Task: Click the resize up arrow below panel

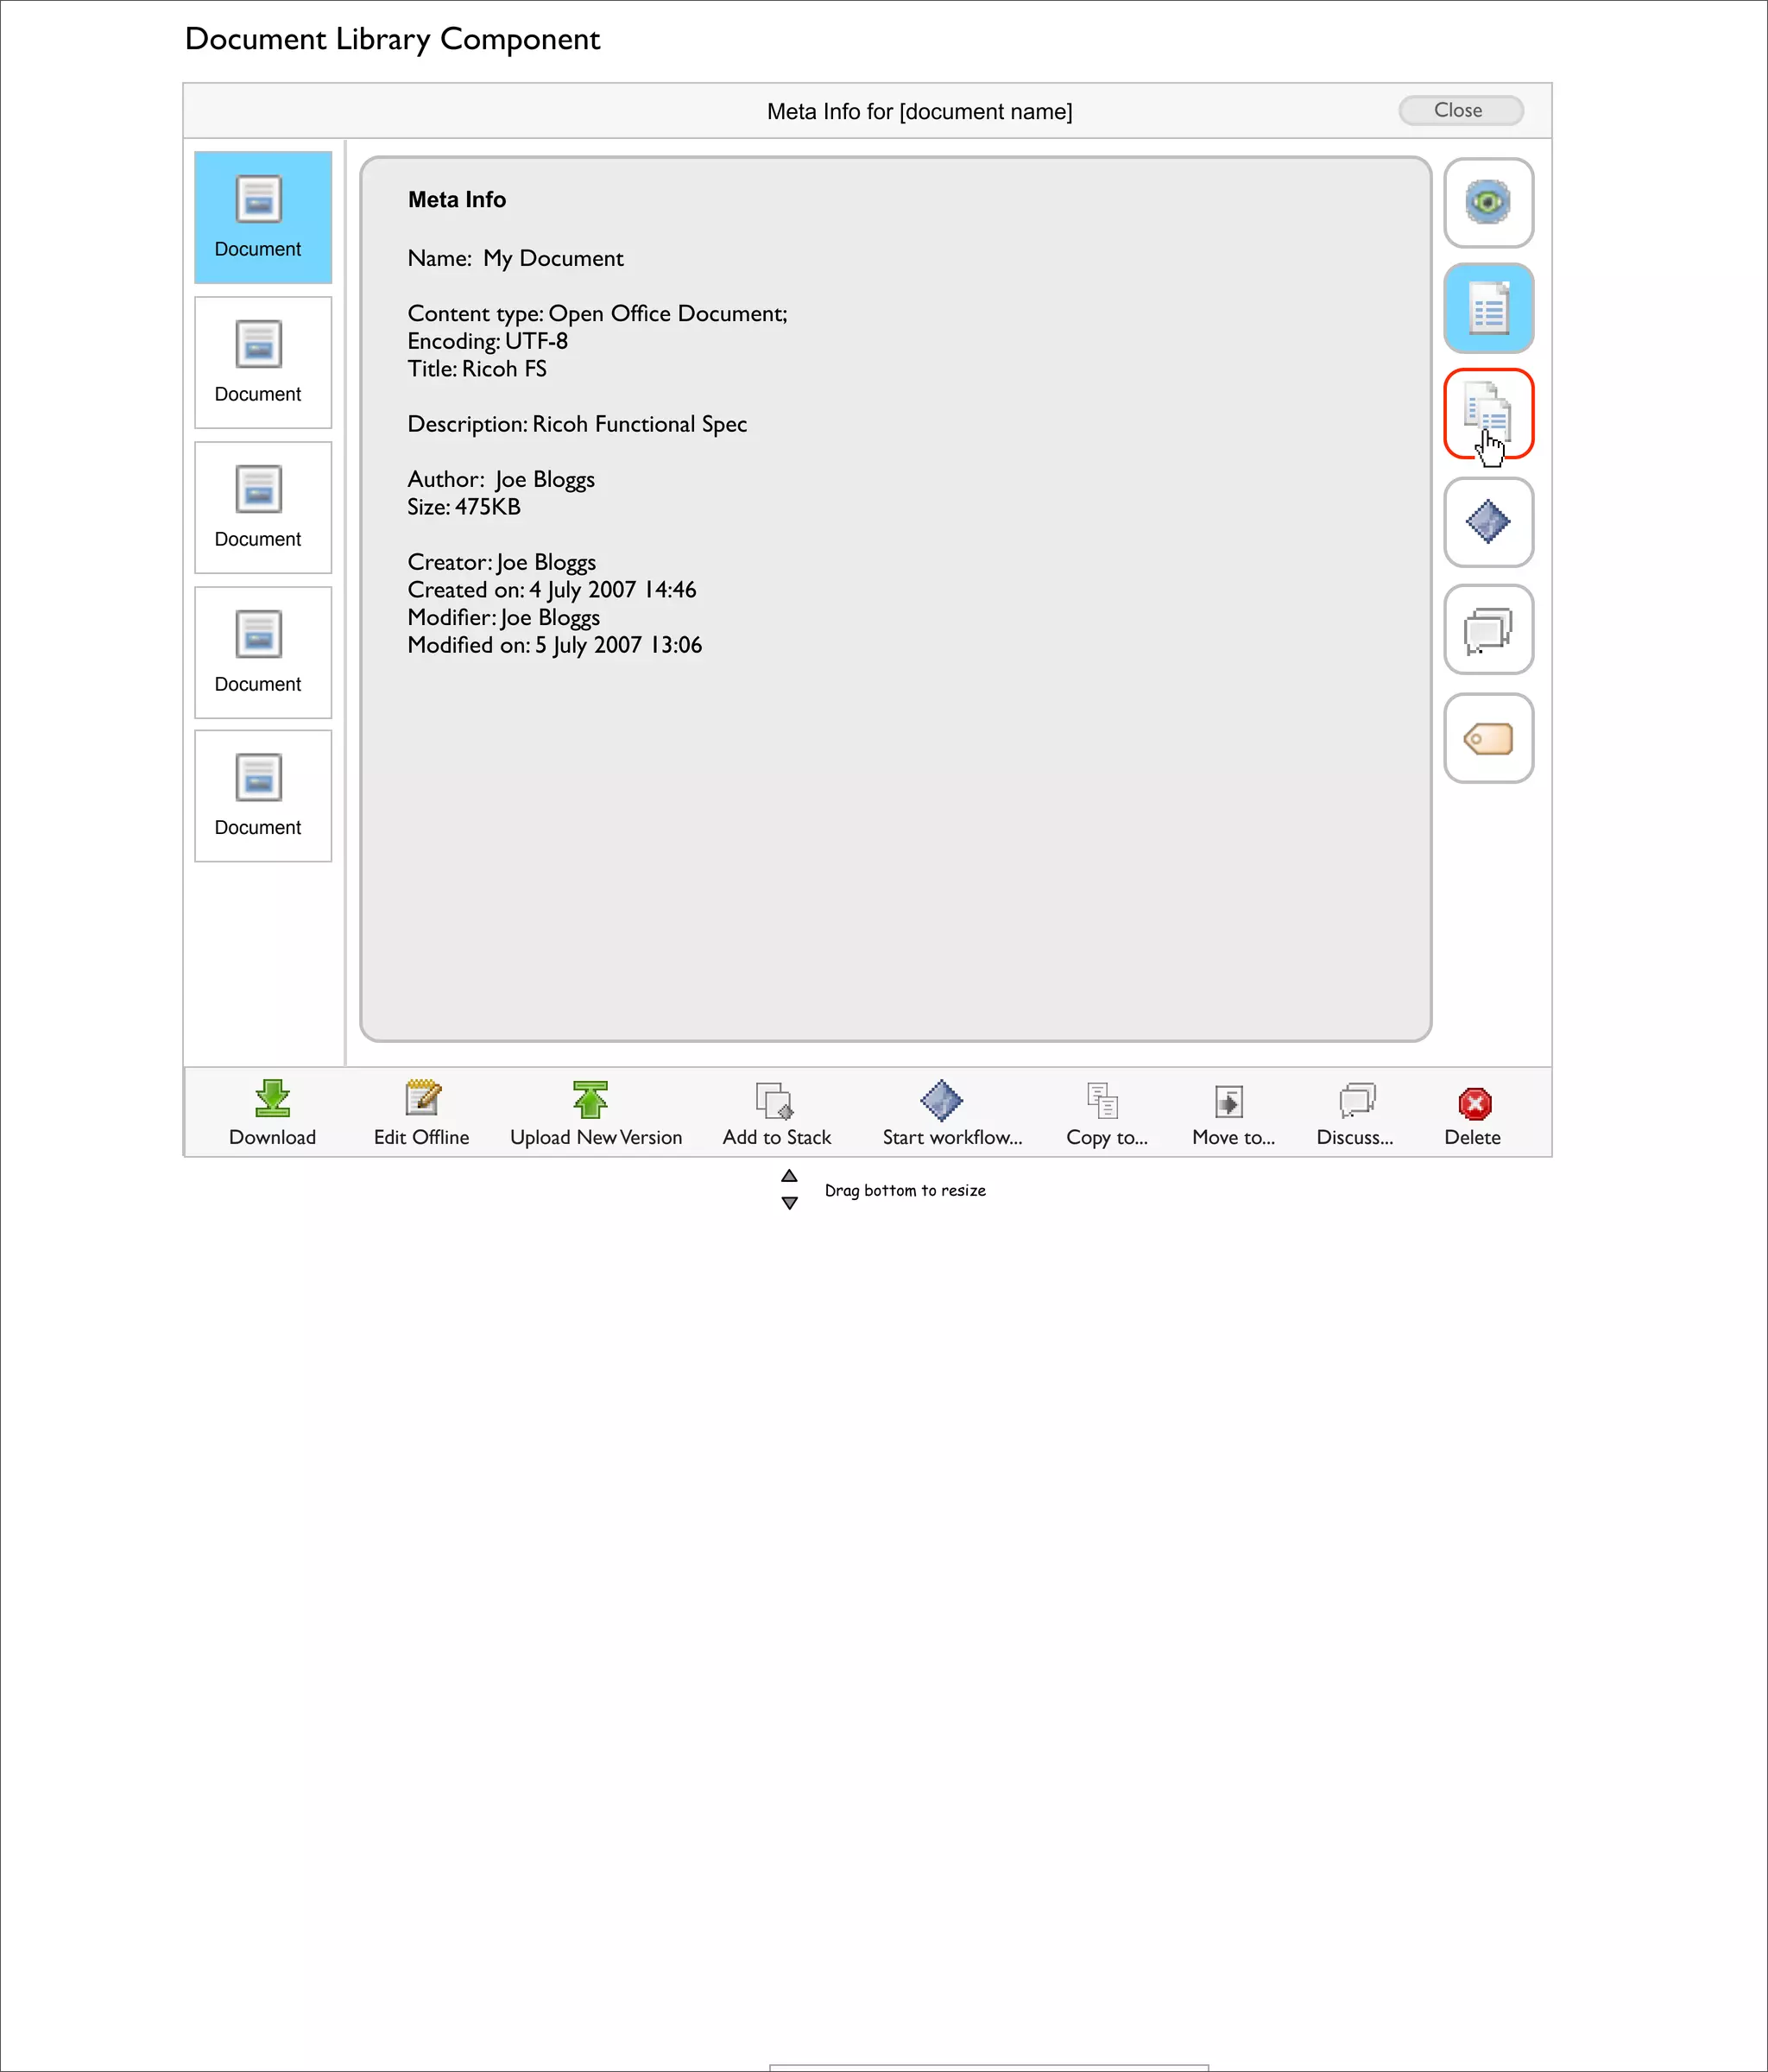Action: coord(789,1176)
